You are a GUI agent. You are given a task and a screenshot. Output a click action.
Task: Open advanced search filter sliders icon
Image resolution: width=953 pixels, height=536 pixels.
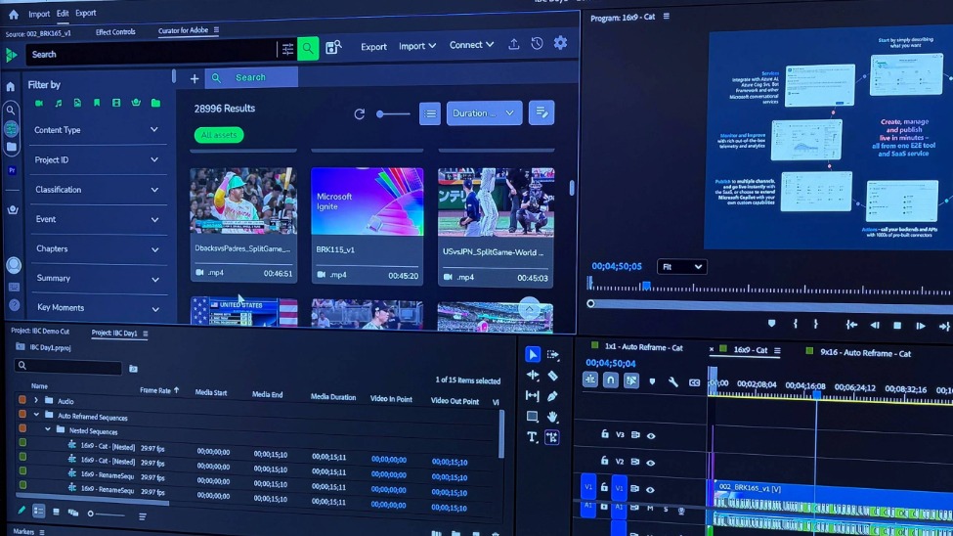pos(287,49)
